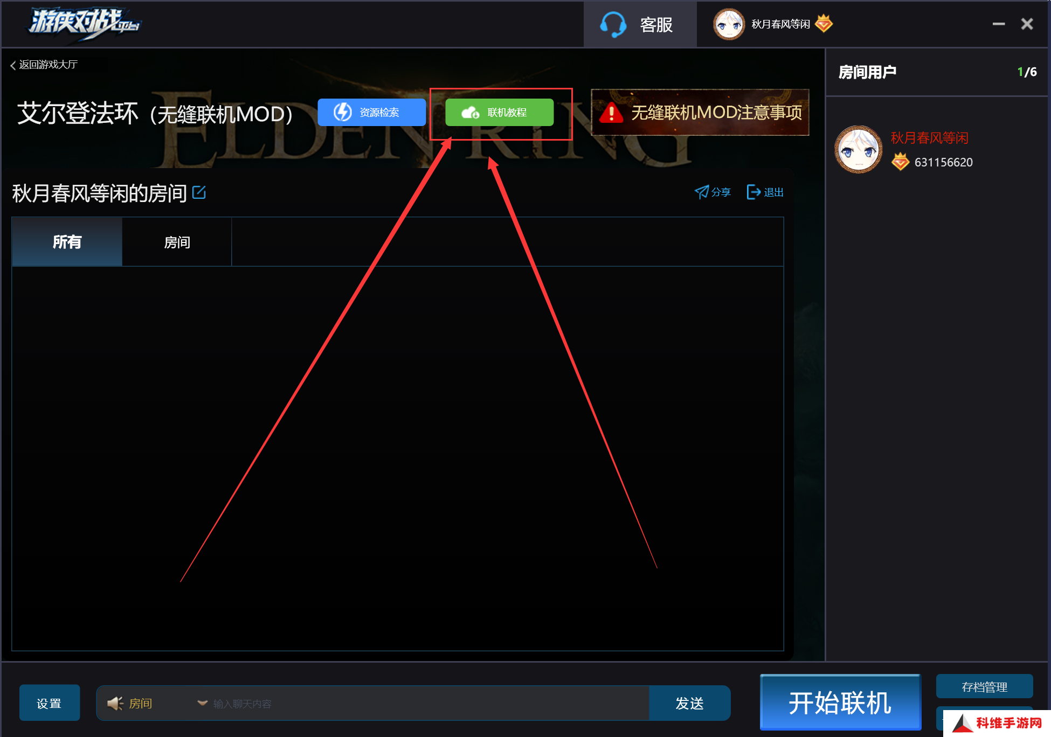The image size is (1051, 737).
Task: Click the room user avatar in the user list
Action: [859, 150]
